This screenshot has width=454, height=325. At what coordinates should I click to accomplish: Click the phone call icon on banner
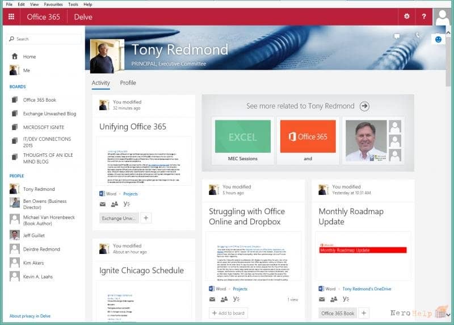click(x=418, y=35)
